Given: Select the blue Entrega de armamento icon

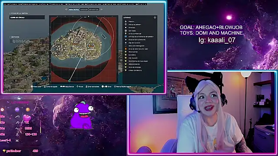Looking at the screenshot, I should coord(126,36).
